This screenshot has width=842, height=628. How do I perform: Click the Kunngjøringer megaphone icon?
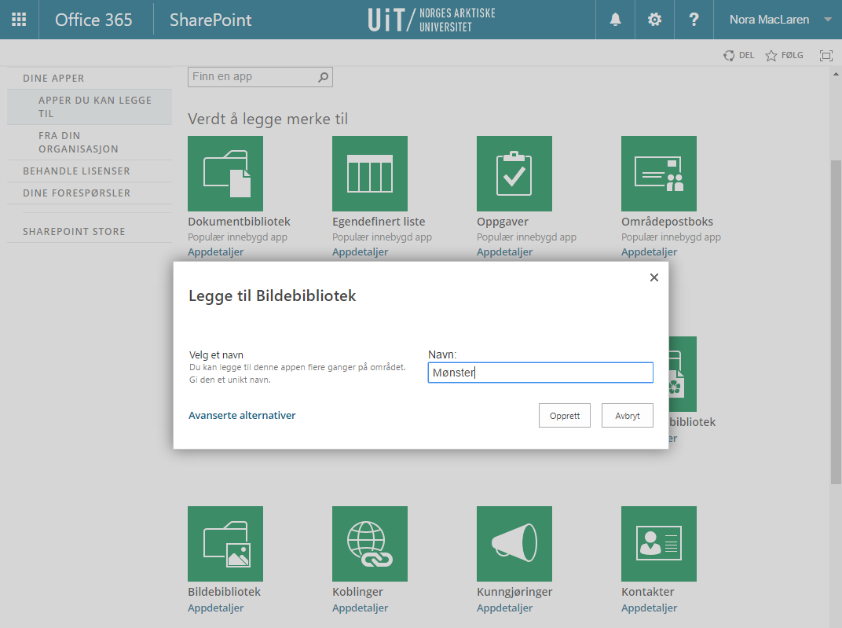point(514,544)
